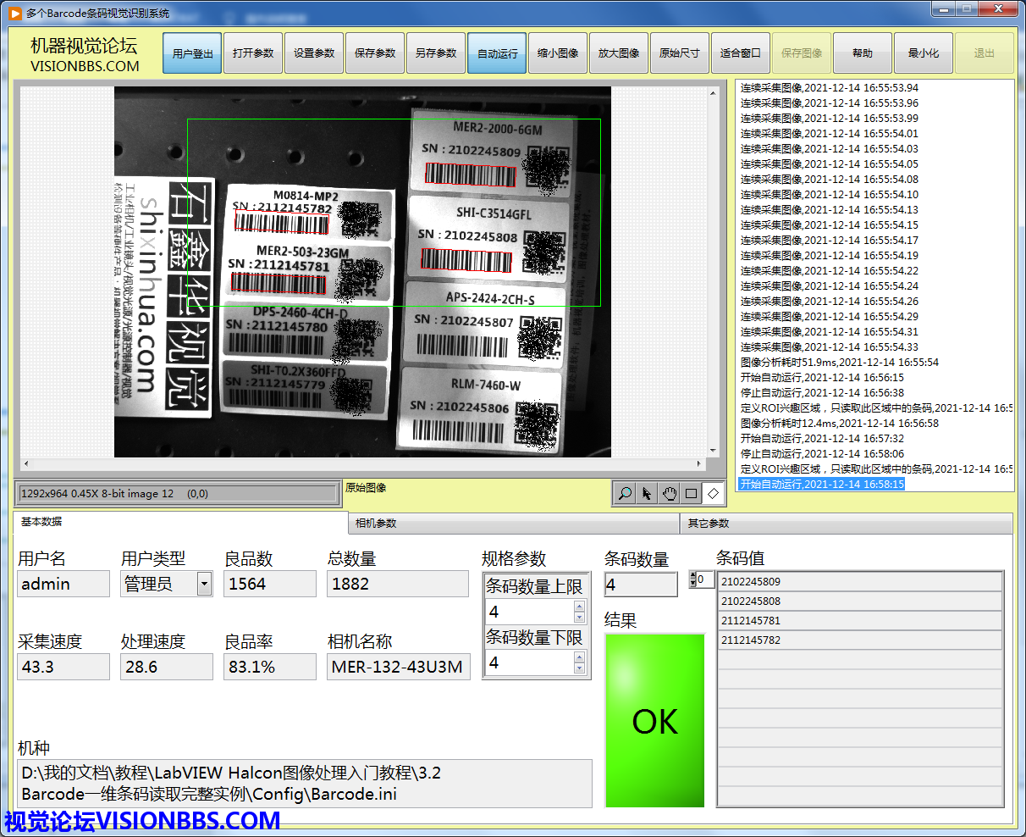Increase the 条码数量上限 value
The height and width of the screenshot is (837, 1026).
tap(579, 606)
